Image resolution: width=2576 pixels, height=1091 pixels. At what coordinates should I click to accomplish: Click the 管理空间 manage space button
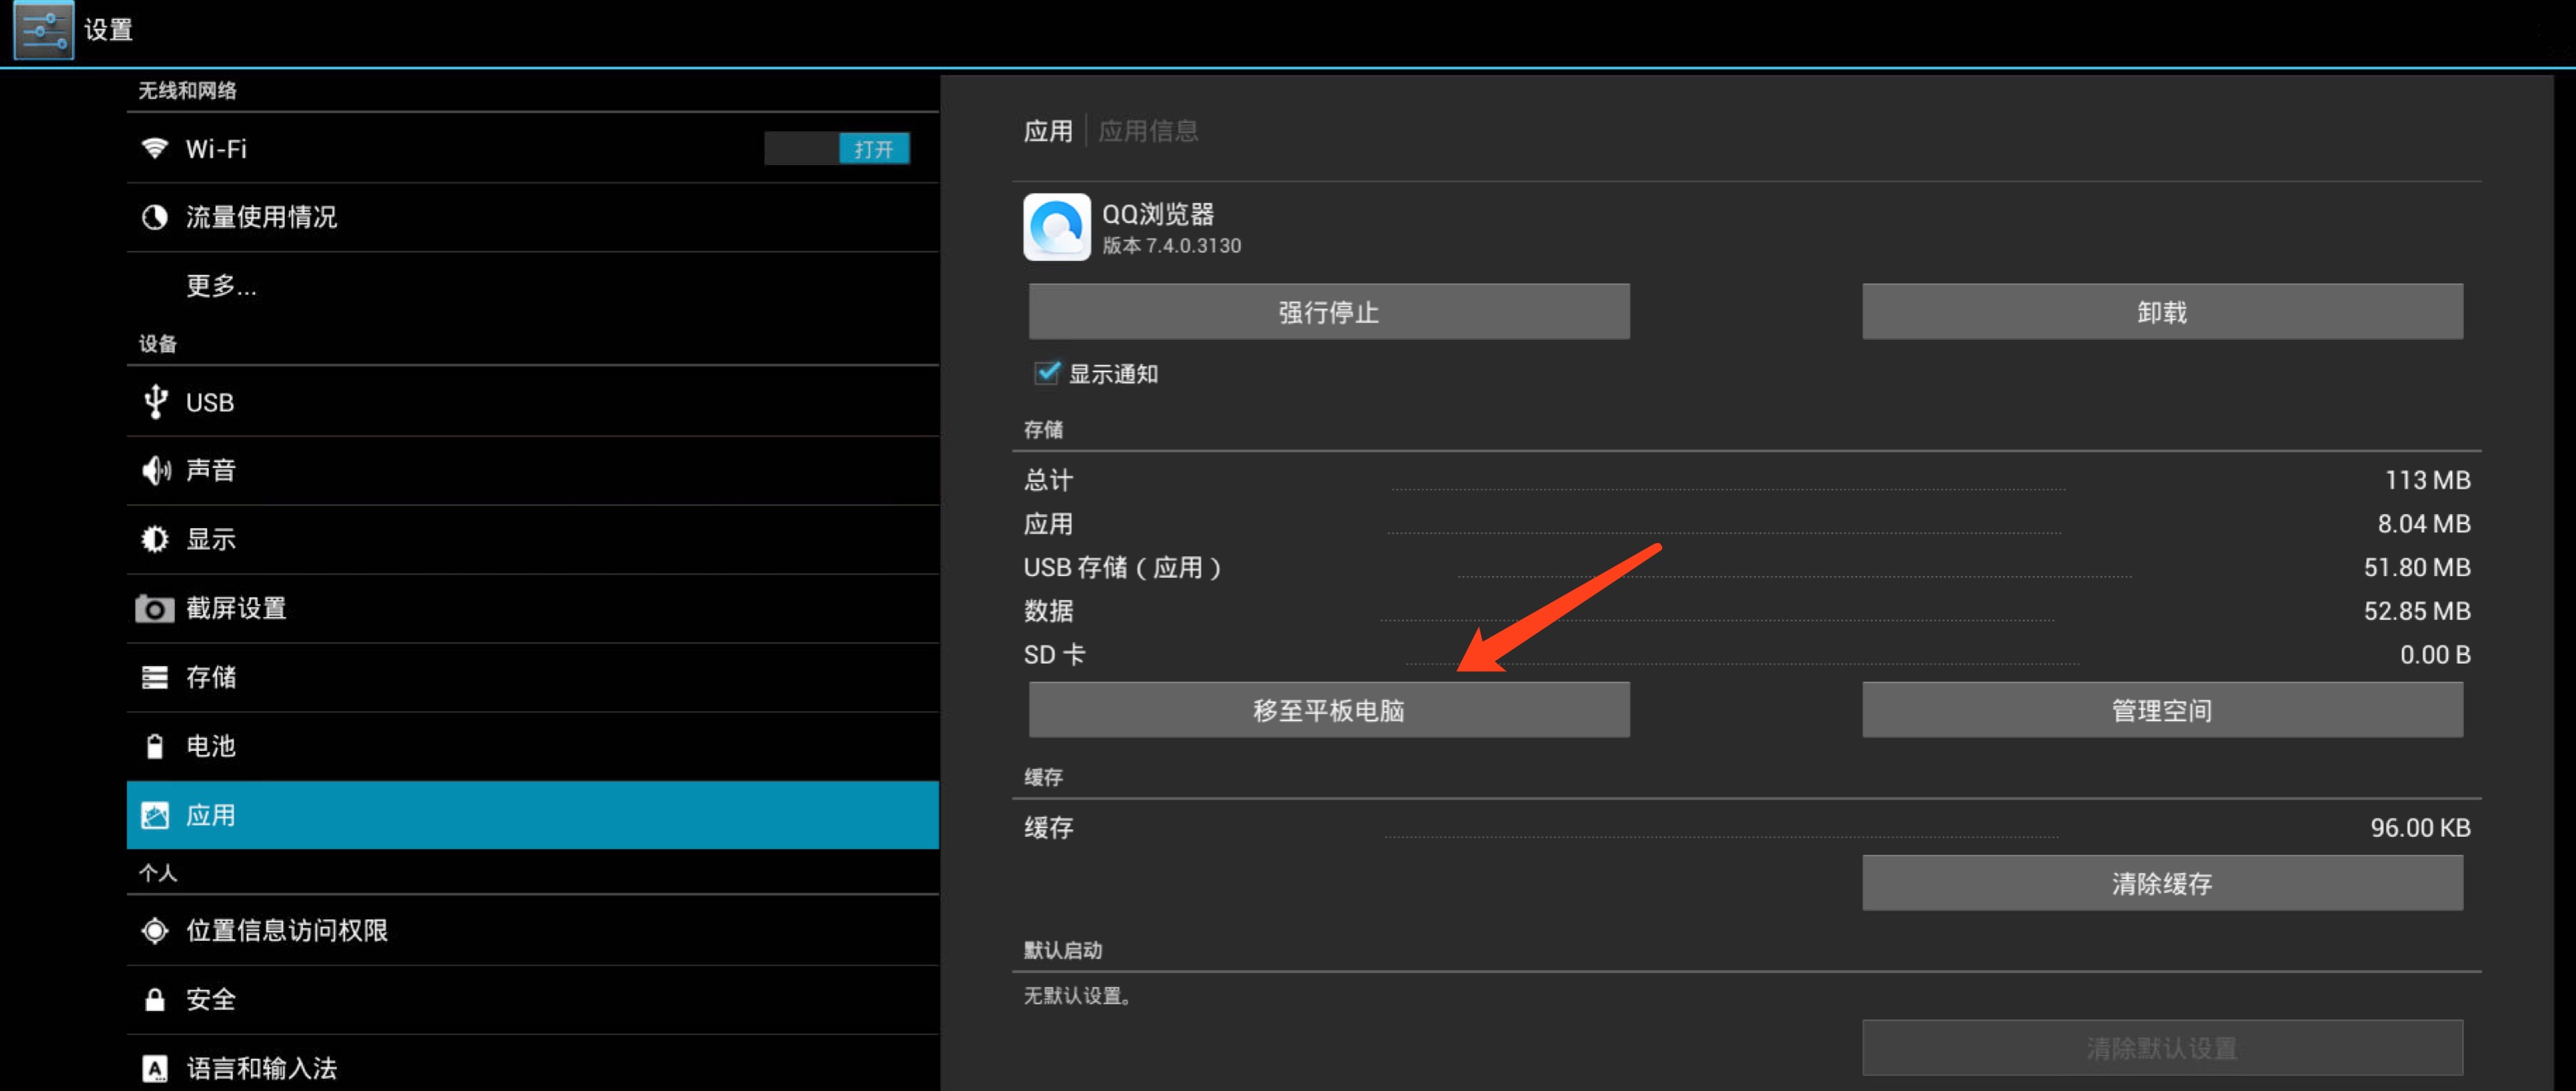[x=2162, y=710]
